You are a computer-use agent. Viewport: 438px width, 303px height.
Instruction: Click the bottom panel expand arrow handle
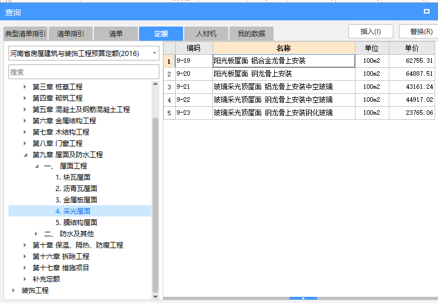tap(303, 298)
